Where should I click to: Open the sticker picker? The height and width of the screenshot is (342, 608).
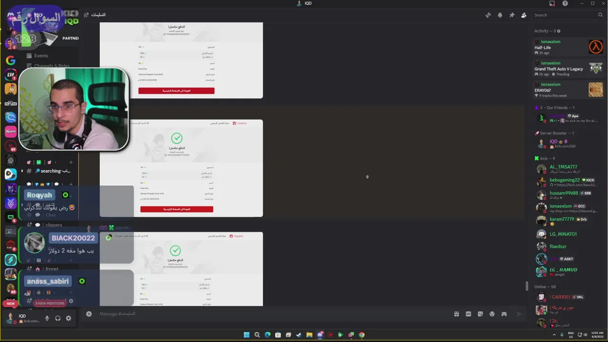tap(480, 314)
